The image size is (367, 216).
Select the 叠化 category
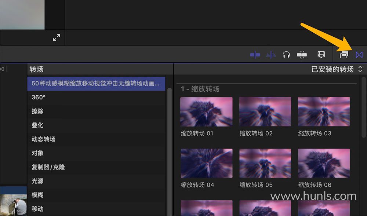coord(96,125)
